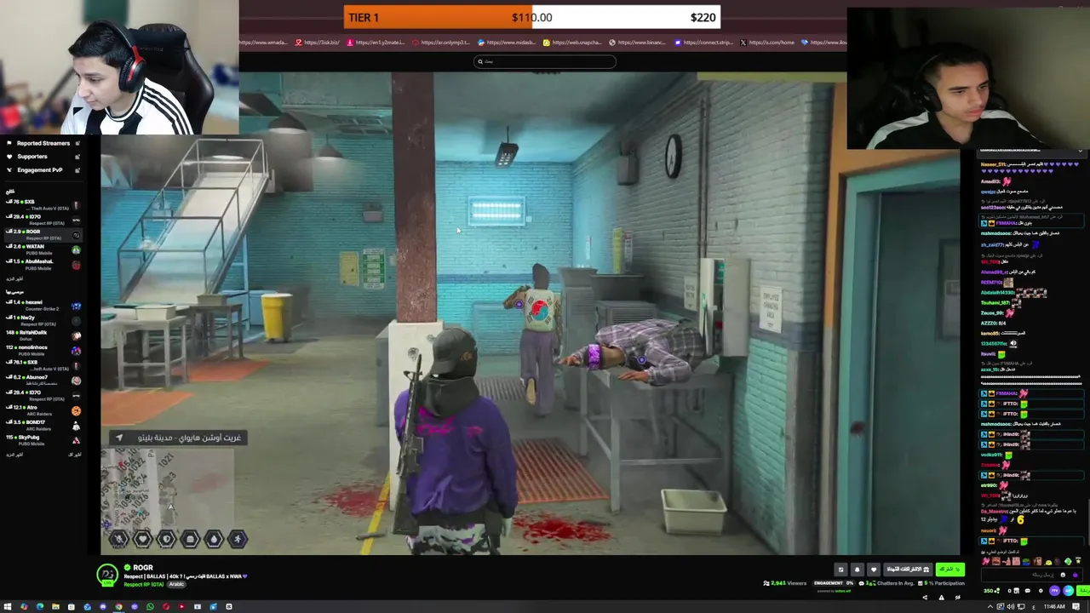Click the heart follow button
Screen dimensions: 1090x613
(x=874, y=570)
